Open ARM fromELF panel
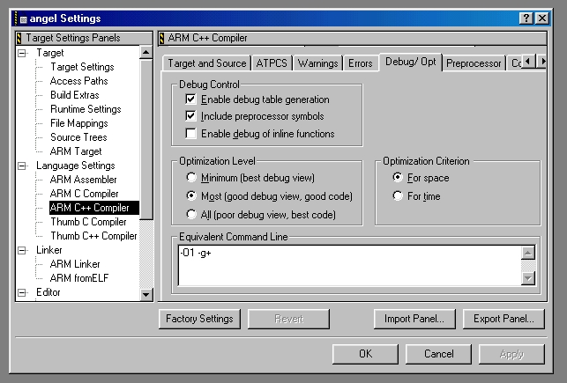The image size is (567, 383). [x=79, y=278]
